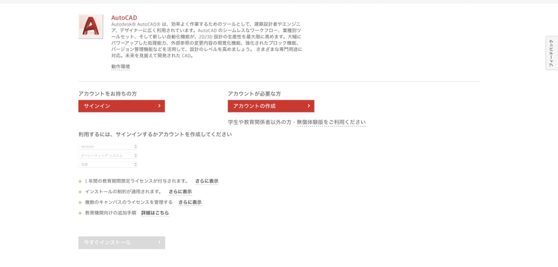
Task: Click さらに表示 next to 1年間の教育期間限定ライセンス
Action: tap(207, 181)
